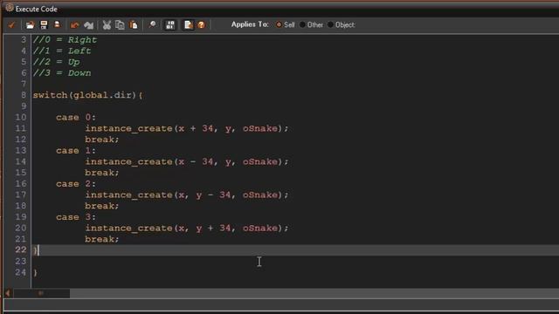Click line number 7 in the gutter

(x=24, y=84)
